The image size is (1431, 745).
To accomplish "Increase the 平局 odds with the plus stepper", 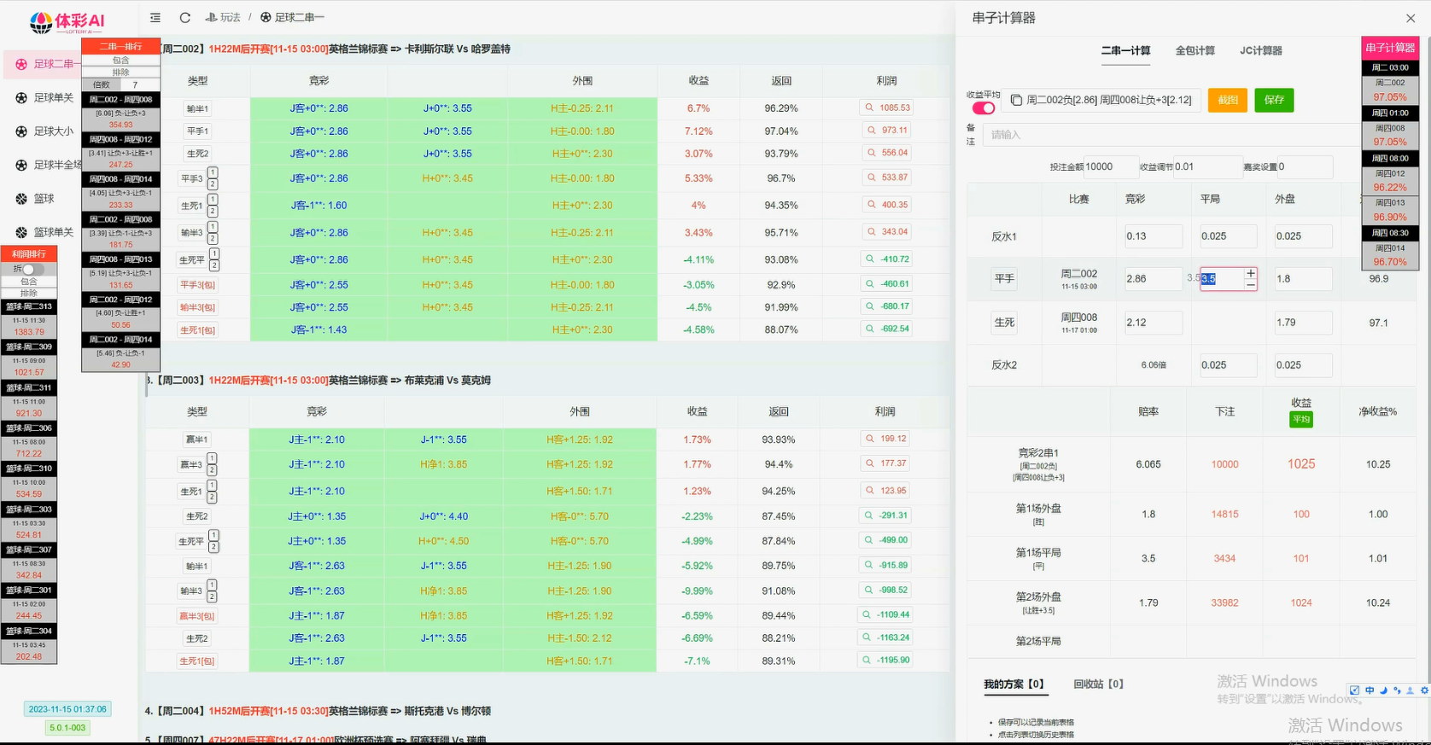I will (1251, 274).
